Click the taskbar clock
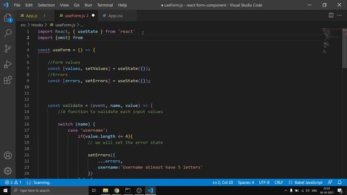This screenshot has height=195, width=347. click(326, 190)
